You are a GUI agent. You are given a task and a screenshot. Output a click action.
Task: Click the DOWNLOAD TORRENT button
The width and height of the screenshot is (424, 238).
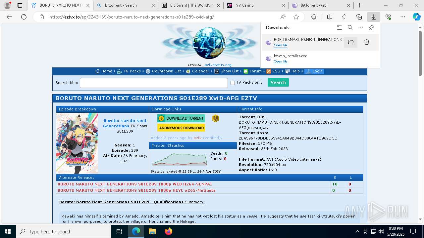point(181,118)
